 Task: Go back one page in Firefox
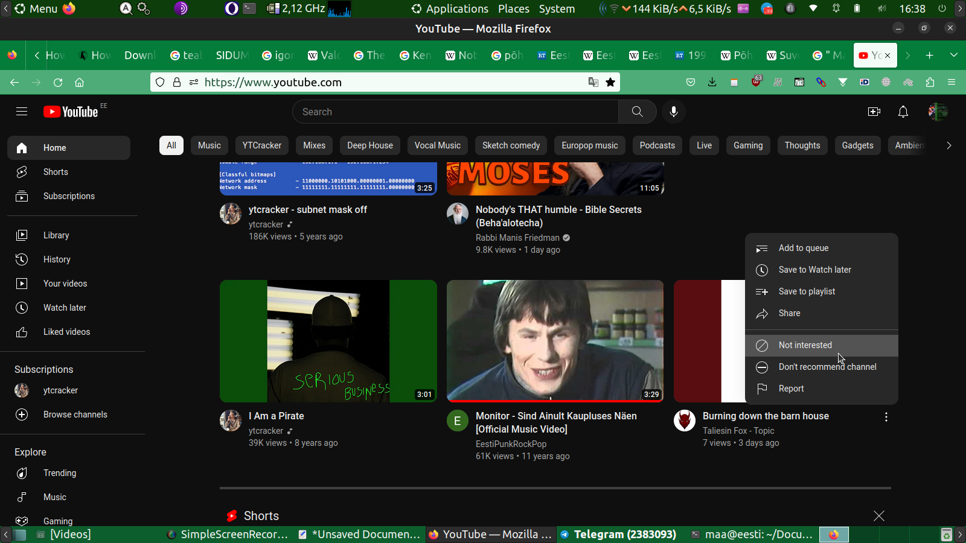click(14, 82)
